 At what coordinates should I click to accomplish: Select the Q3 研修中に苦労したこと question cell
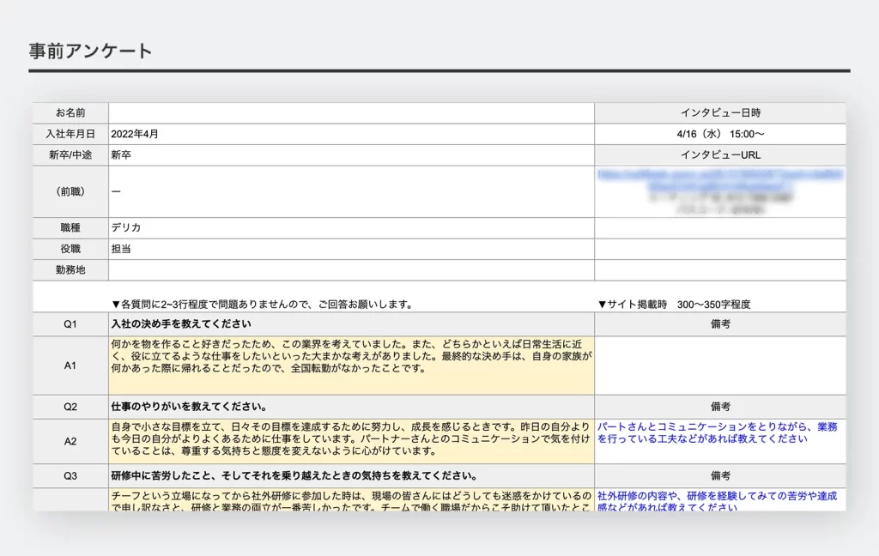pos(351,475)
